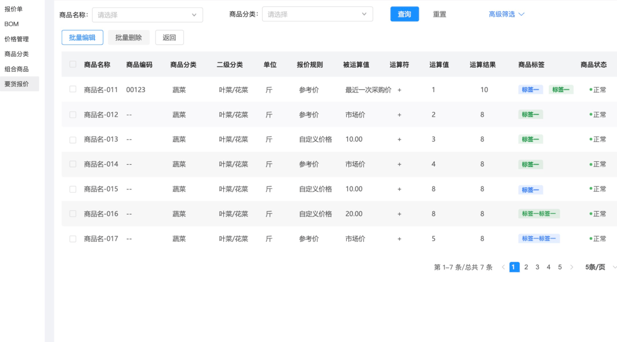Expand the 高级筛选 advanced filter
The image size is (617, 342).
click(506, 14)
